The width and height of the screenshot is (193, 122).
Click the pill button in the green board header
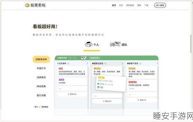pyautogui.click(x=95, y=58)
